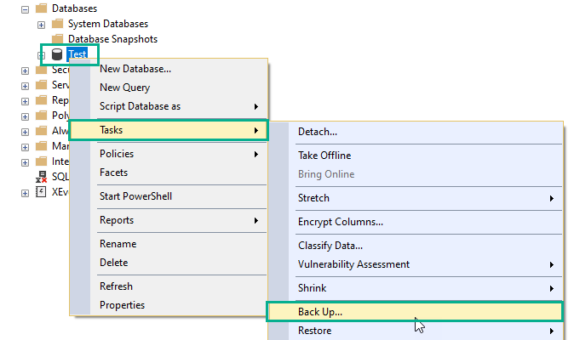This screenshot has height=340, width=574.
Task: Expand the System Databases node
Action: (x=42, y=23)
